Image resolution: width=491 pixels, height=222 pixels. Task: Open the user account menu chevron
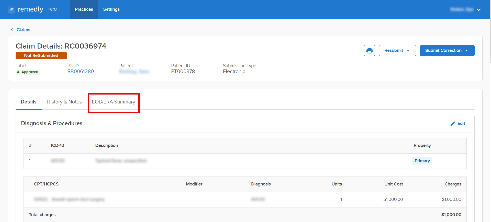click(x=479, y=10)
